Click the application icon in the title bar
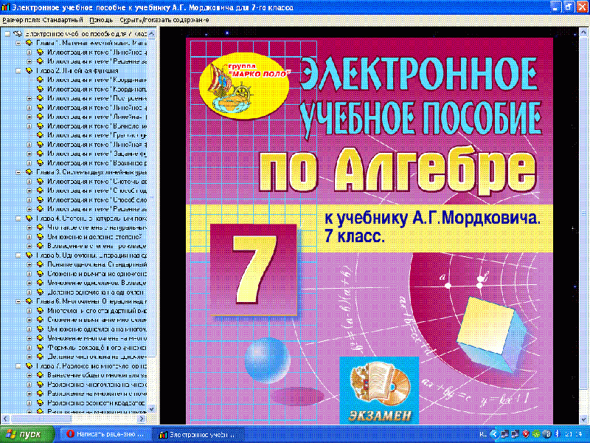Viewport: 590px width, 443px height. (5, 7)
